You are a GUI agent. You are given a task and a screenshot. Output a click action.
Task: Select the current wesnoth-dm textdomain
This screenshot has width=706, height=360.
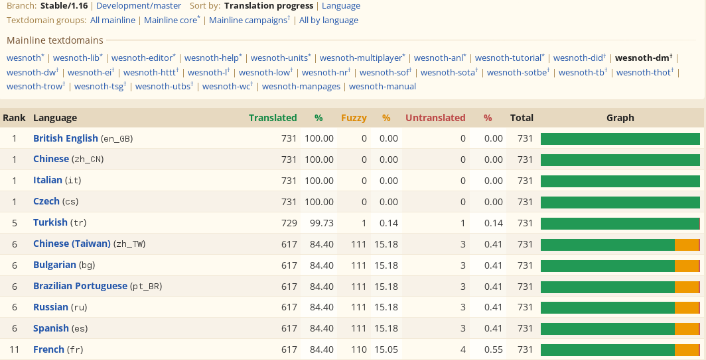(x=644, y=58)
